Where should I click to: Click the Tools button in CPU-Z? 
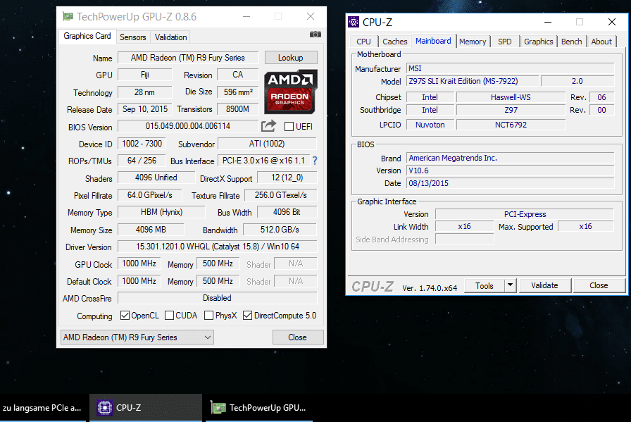484,285
